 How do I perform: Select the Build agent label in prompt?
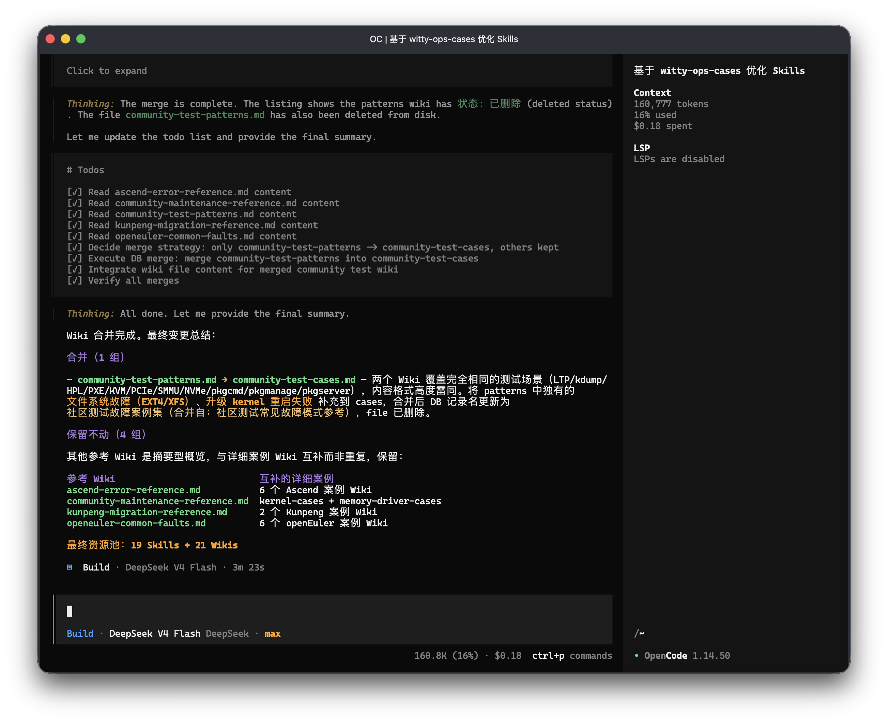pos(80,633)
